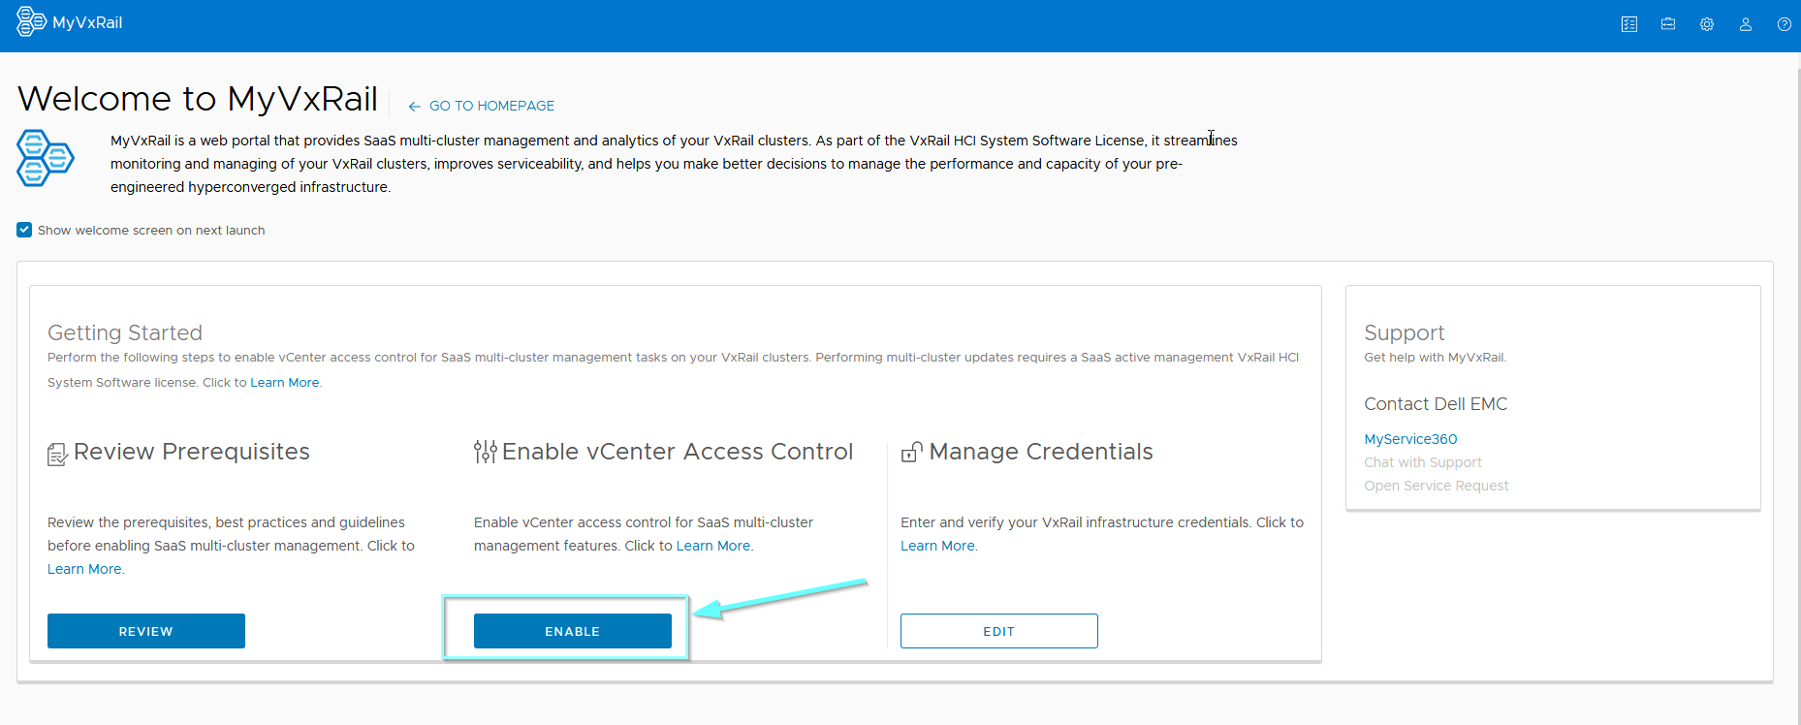Click the Review Prerequisites heading
1801x725 pixels.
pos(192,452)
